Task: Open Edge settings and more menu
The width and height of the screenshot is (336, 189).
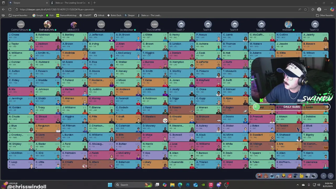Action: coord(325,9)
